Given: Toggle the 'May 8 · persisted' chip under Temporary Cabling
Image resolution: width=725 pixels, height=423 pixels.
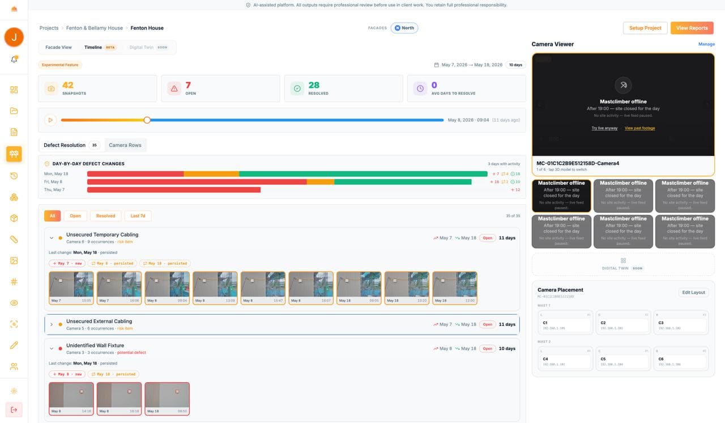Looking at the screenshot, I should (113, 263).
